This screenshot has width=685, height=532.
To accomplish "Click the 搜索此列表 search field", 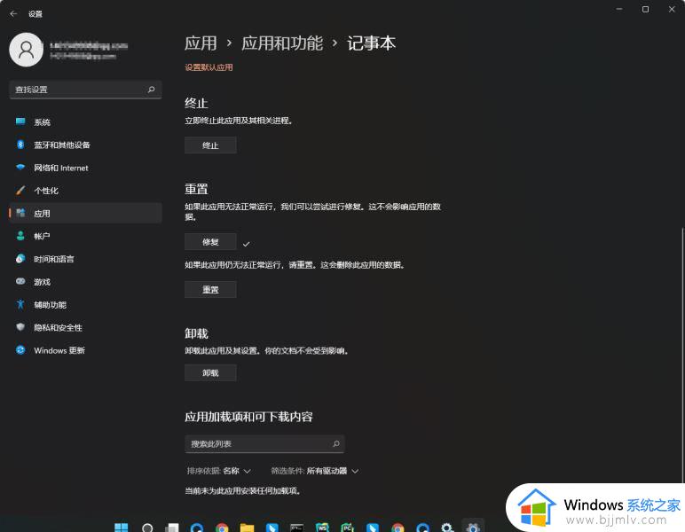I will click(x=264, y=444).
